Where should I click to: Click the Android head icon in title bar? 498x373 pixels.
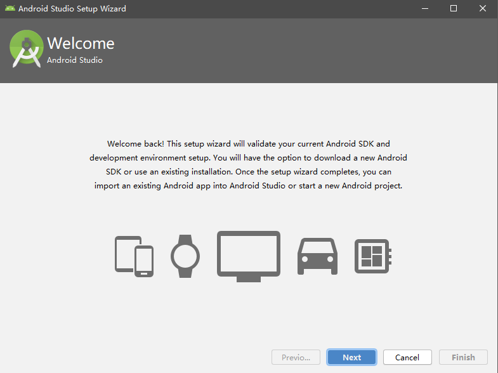[x=10, y=8]
